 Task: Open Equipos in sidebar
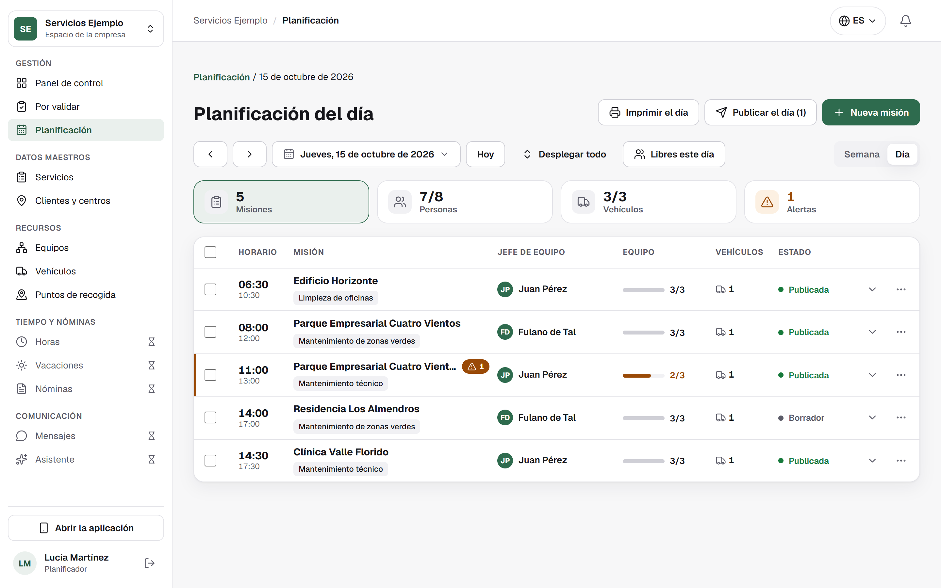(x=86, y=248)
